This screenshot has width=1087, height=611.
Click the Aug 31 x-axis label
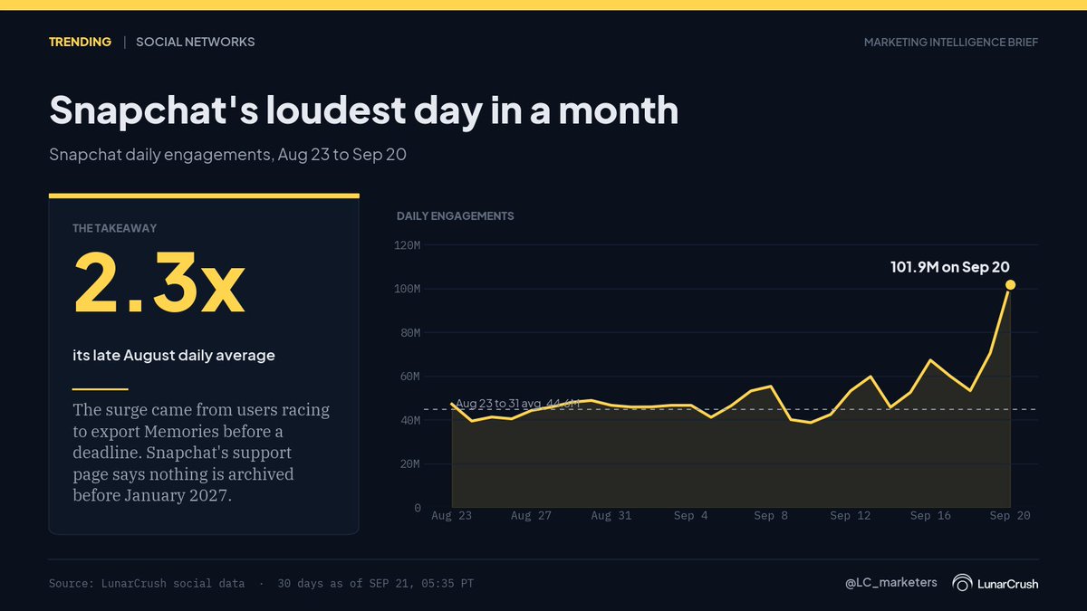pos(611,516)
